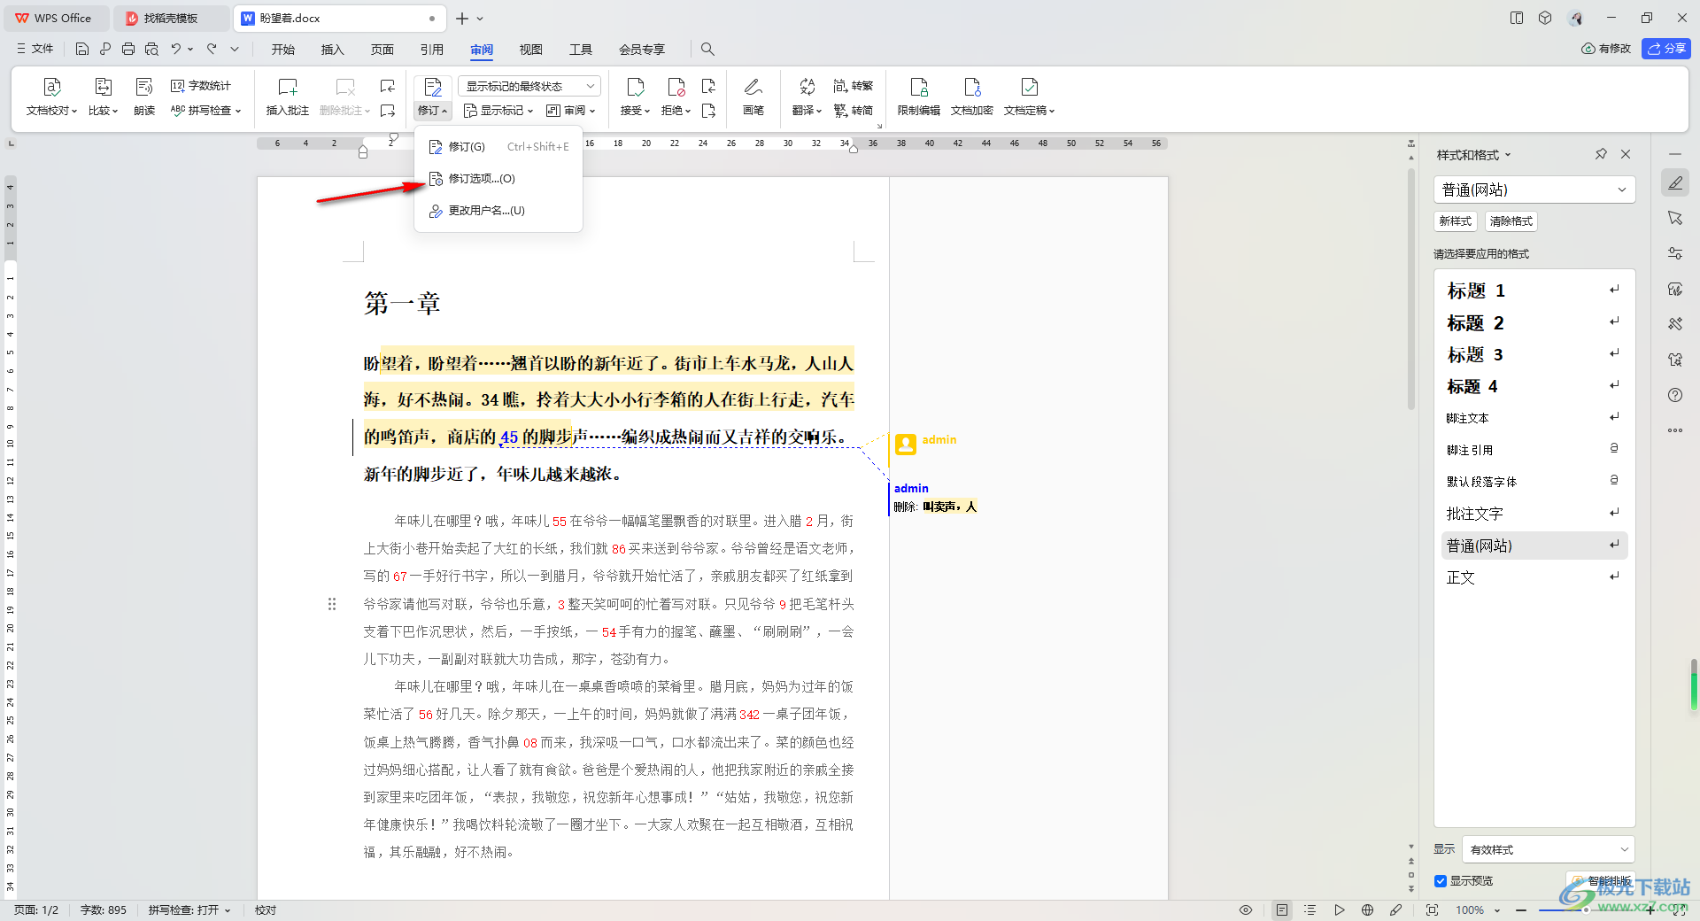Image resolution: width=1700 pixels, height=921 pixels.
Task: Click the pencil edit icon in right sidebar
Action: 1675,182
